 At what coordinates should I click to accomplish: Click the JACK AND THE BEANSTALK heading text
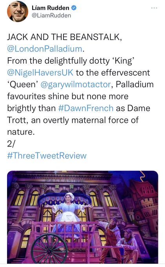(64, 37)
